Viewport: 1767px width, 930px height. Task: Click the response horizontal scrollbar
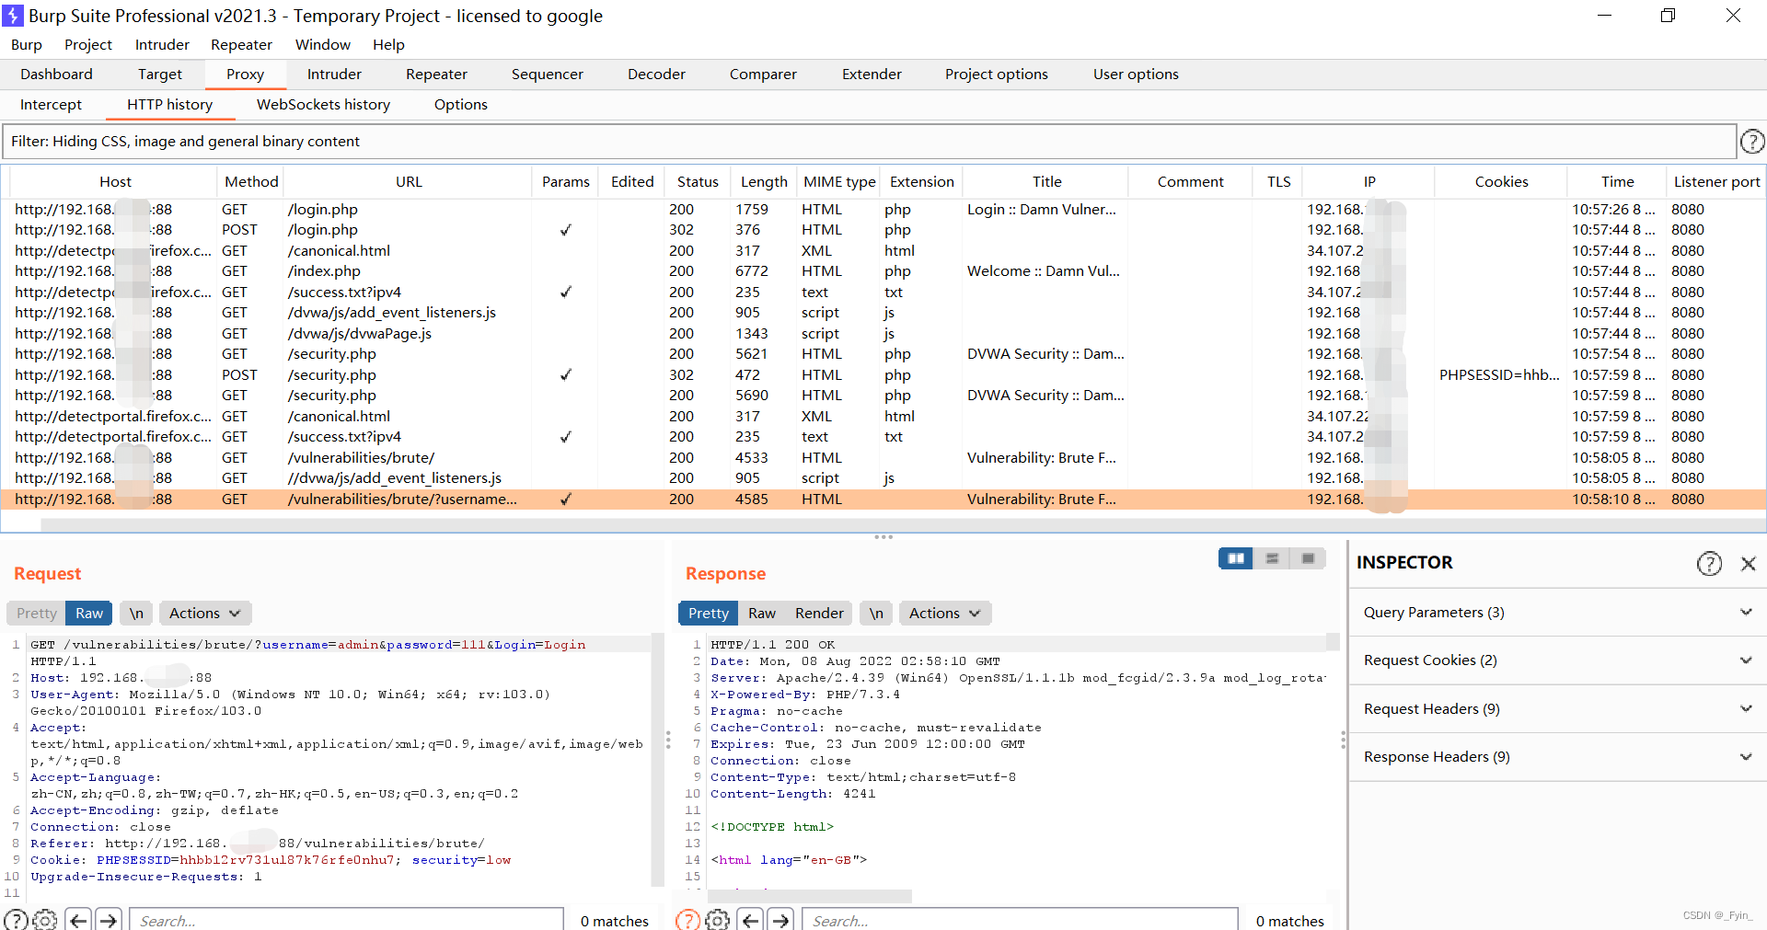coord(810,896)
